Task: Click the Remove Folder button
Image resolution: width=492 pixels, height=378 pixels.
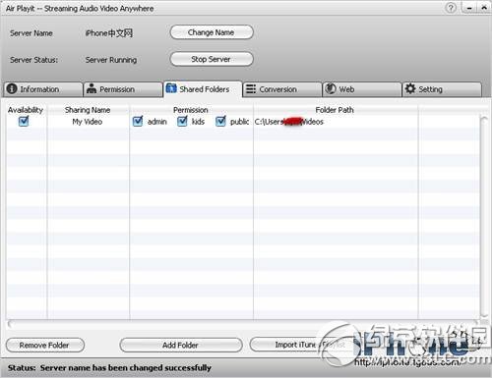Action: (45, 346)
